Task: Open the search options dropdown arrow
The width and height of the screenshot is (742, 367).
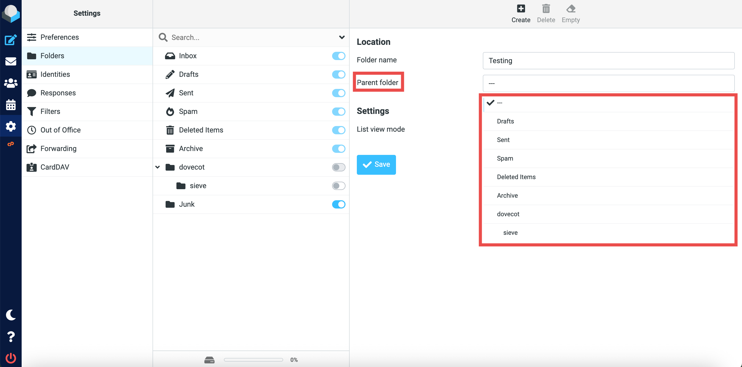Action: click(342, 37)
